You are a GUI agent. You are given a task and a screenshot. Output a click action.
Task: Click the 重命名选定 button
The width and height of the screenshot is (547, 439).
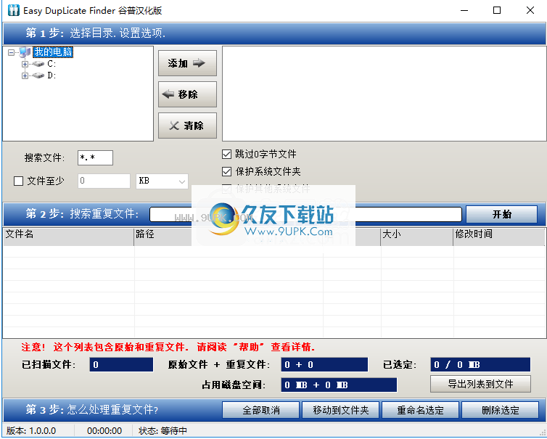tap(420, 410)
